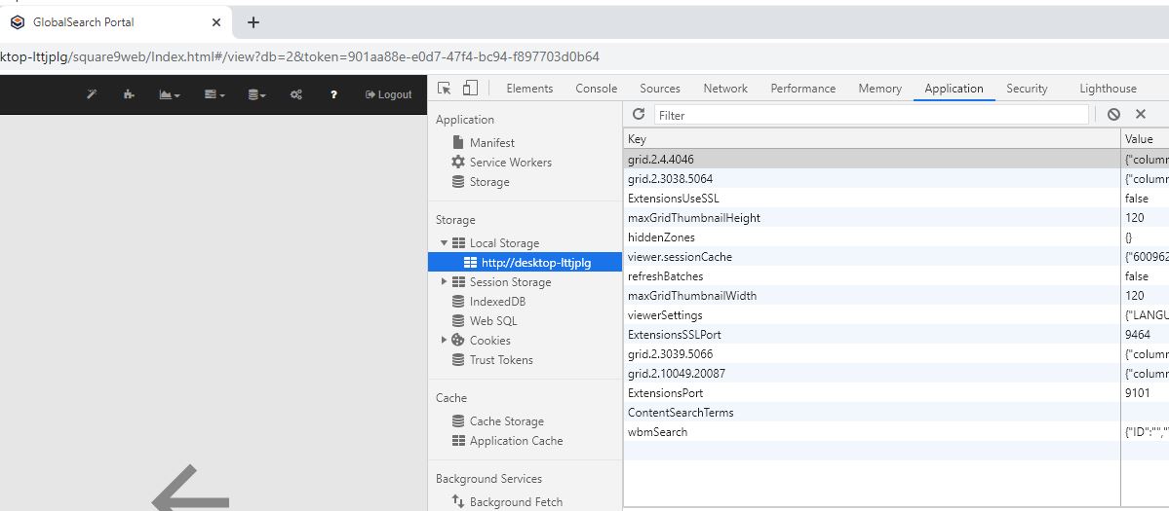Screen dimensions: 1169x511
Task: Expand the Session Storage tree node
Action: point(445,282)
